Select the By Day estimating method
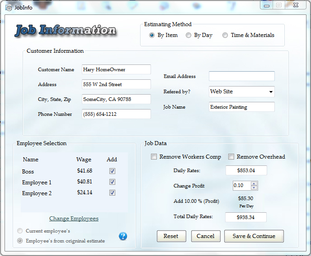Viewport: 311px width, 256px height. 188,35
